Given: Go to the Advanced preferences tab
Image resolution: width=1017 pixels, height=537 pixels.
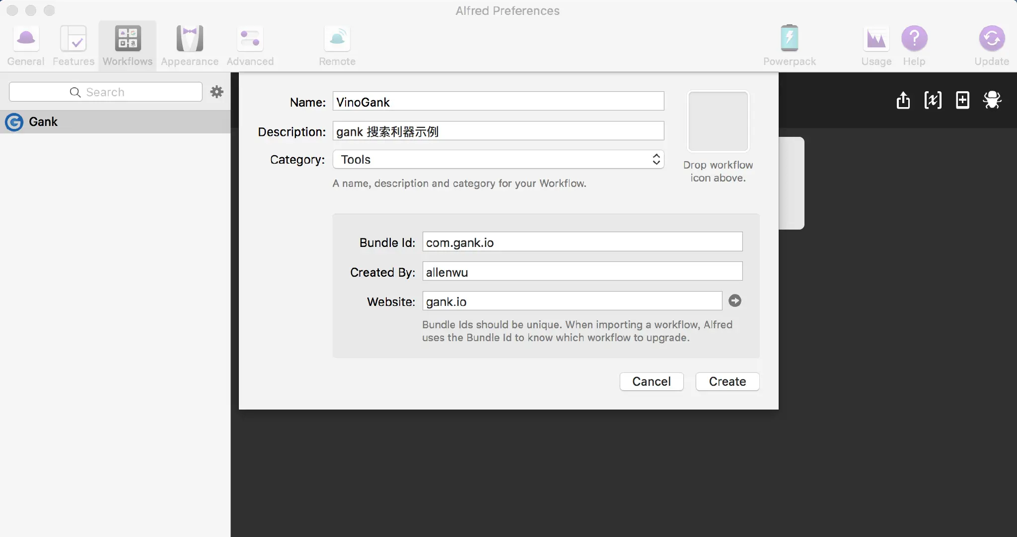Looking at the screenshot, I should (250, 46).
